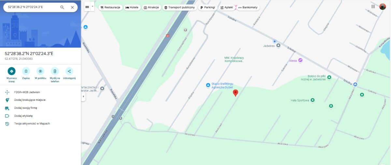Open the map view dropdown arrow
The height and width of the screenshot is (165, 391).
(x=93, y=6)
